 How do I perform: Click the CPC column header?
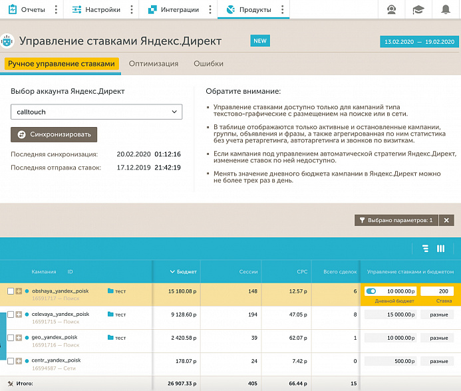302,272
